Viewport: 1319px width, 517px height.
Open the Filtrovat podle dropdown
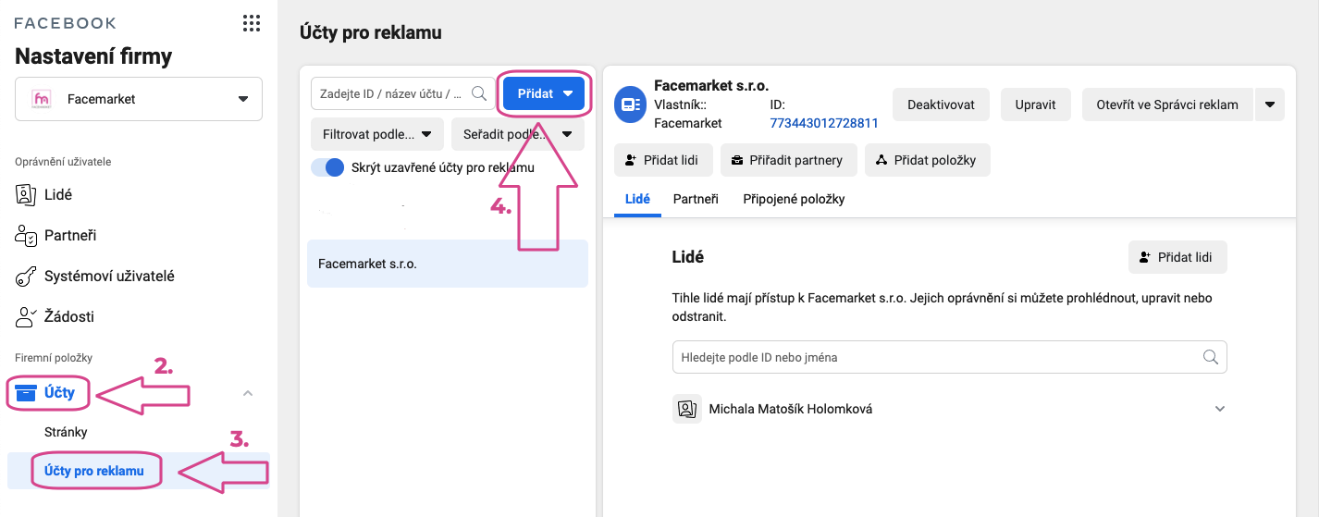click(x=377, y=134)
